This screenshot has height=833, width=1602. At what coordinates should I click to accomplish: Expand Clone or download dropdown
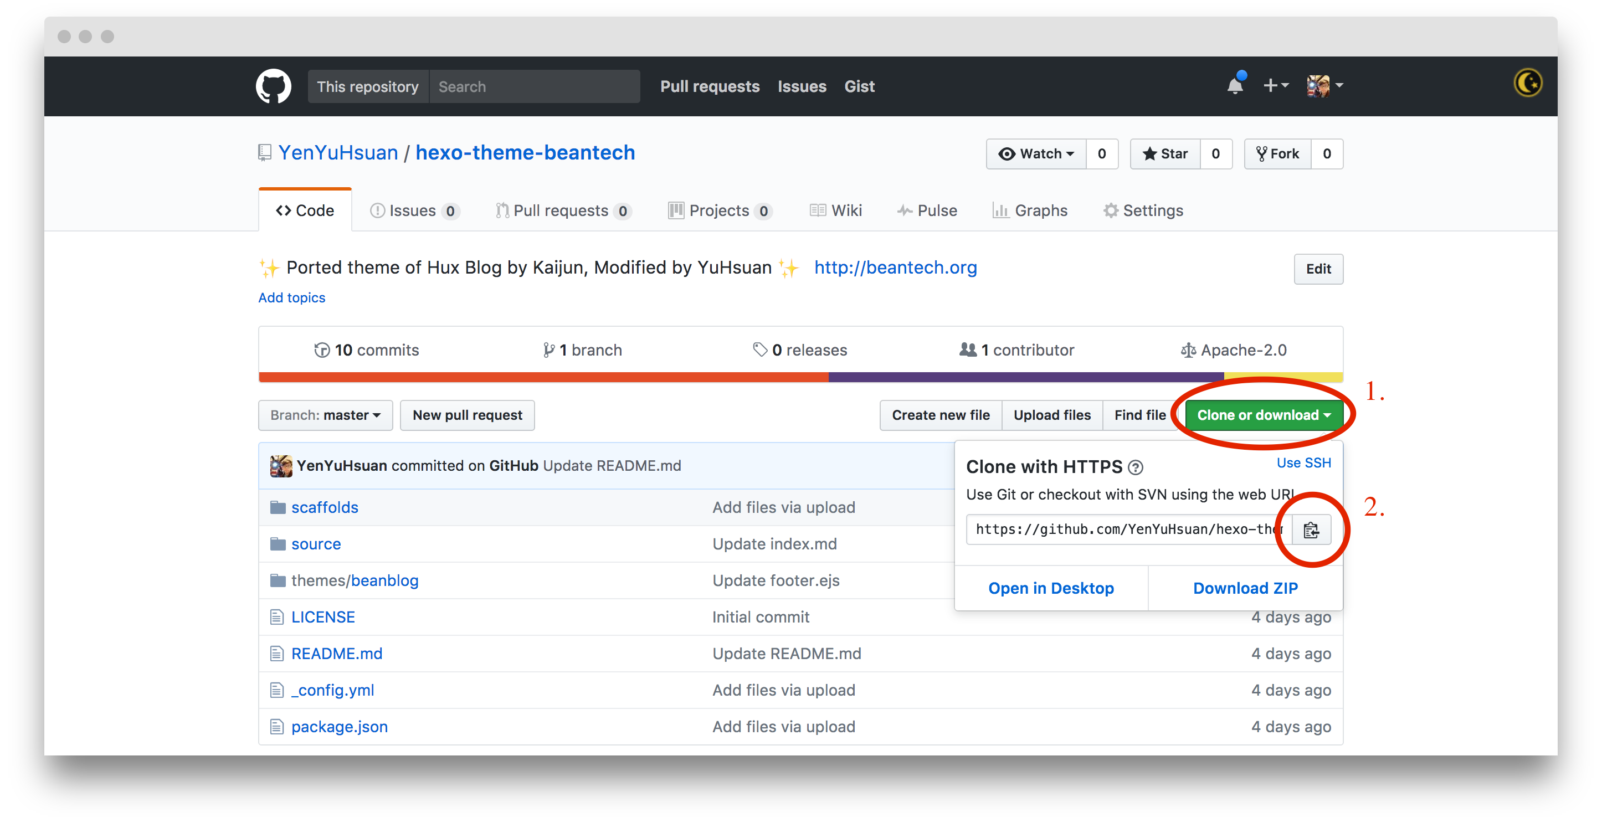tap(1264, 415)
